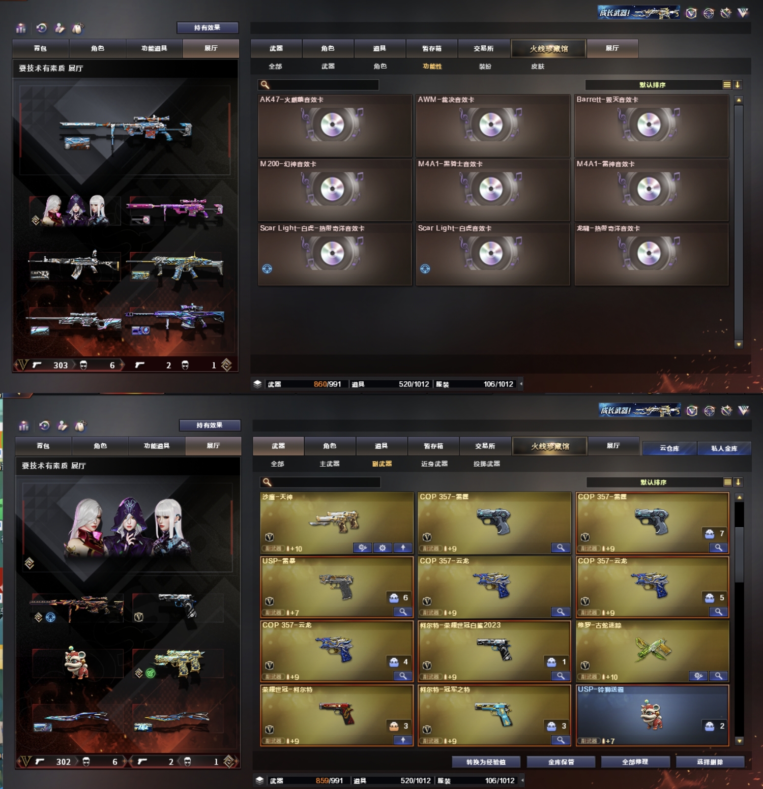
Task: Select 功能性 filter in upper screen
Action: (432, 66)
